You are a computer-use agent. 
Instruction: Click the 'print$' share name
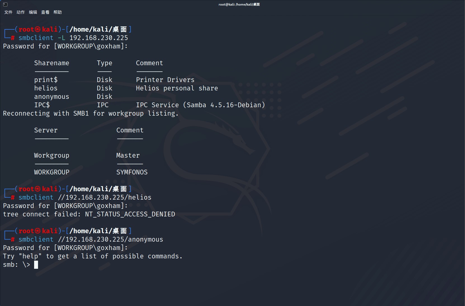pyautogui.click(x=46, y=80)
